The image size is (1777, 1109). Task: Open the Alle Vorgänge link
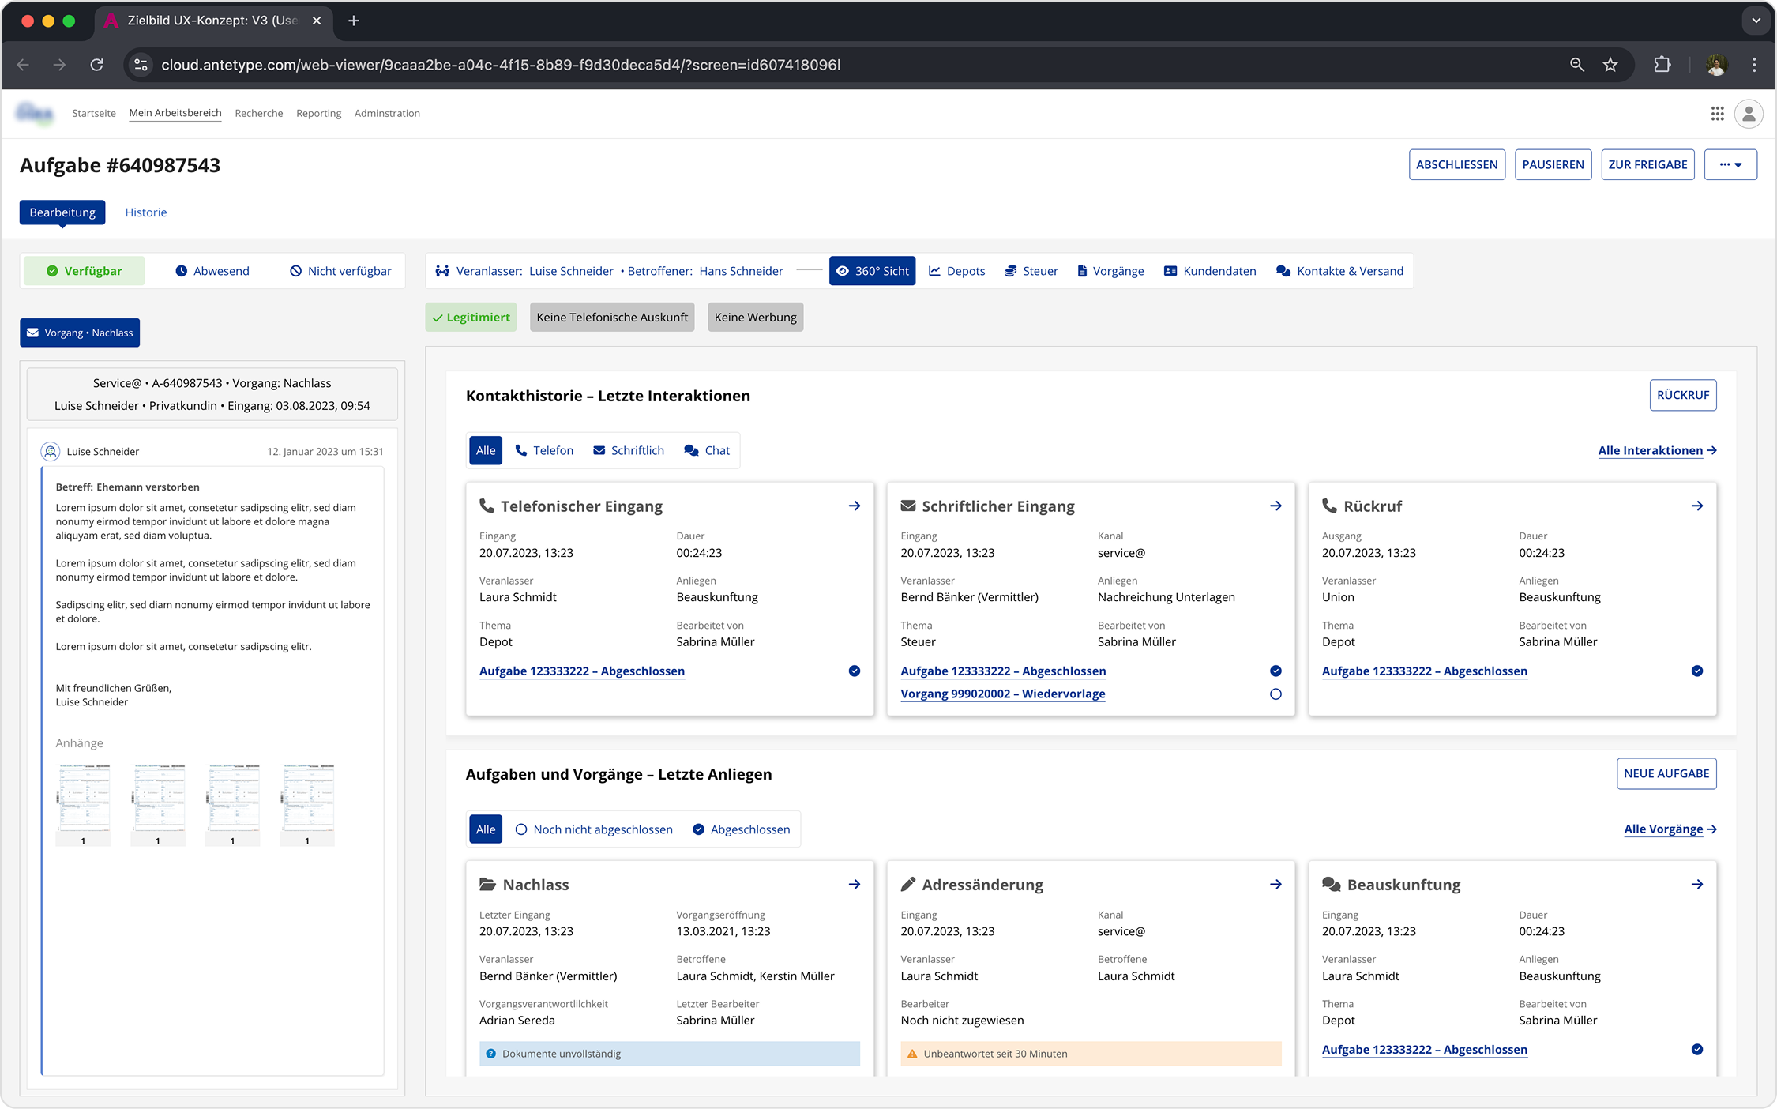1670,829
